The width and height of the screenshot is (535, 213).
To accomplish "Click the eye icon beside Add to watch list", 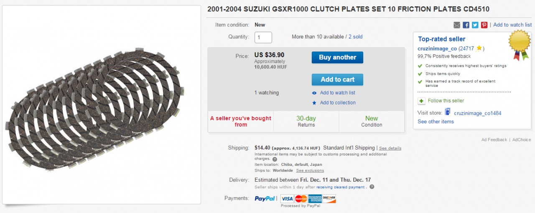I will coord(314,93).
